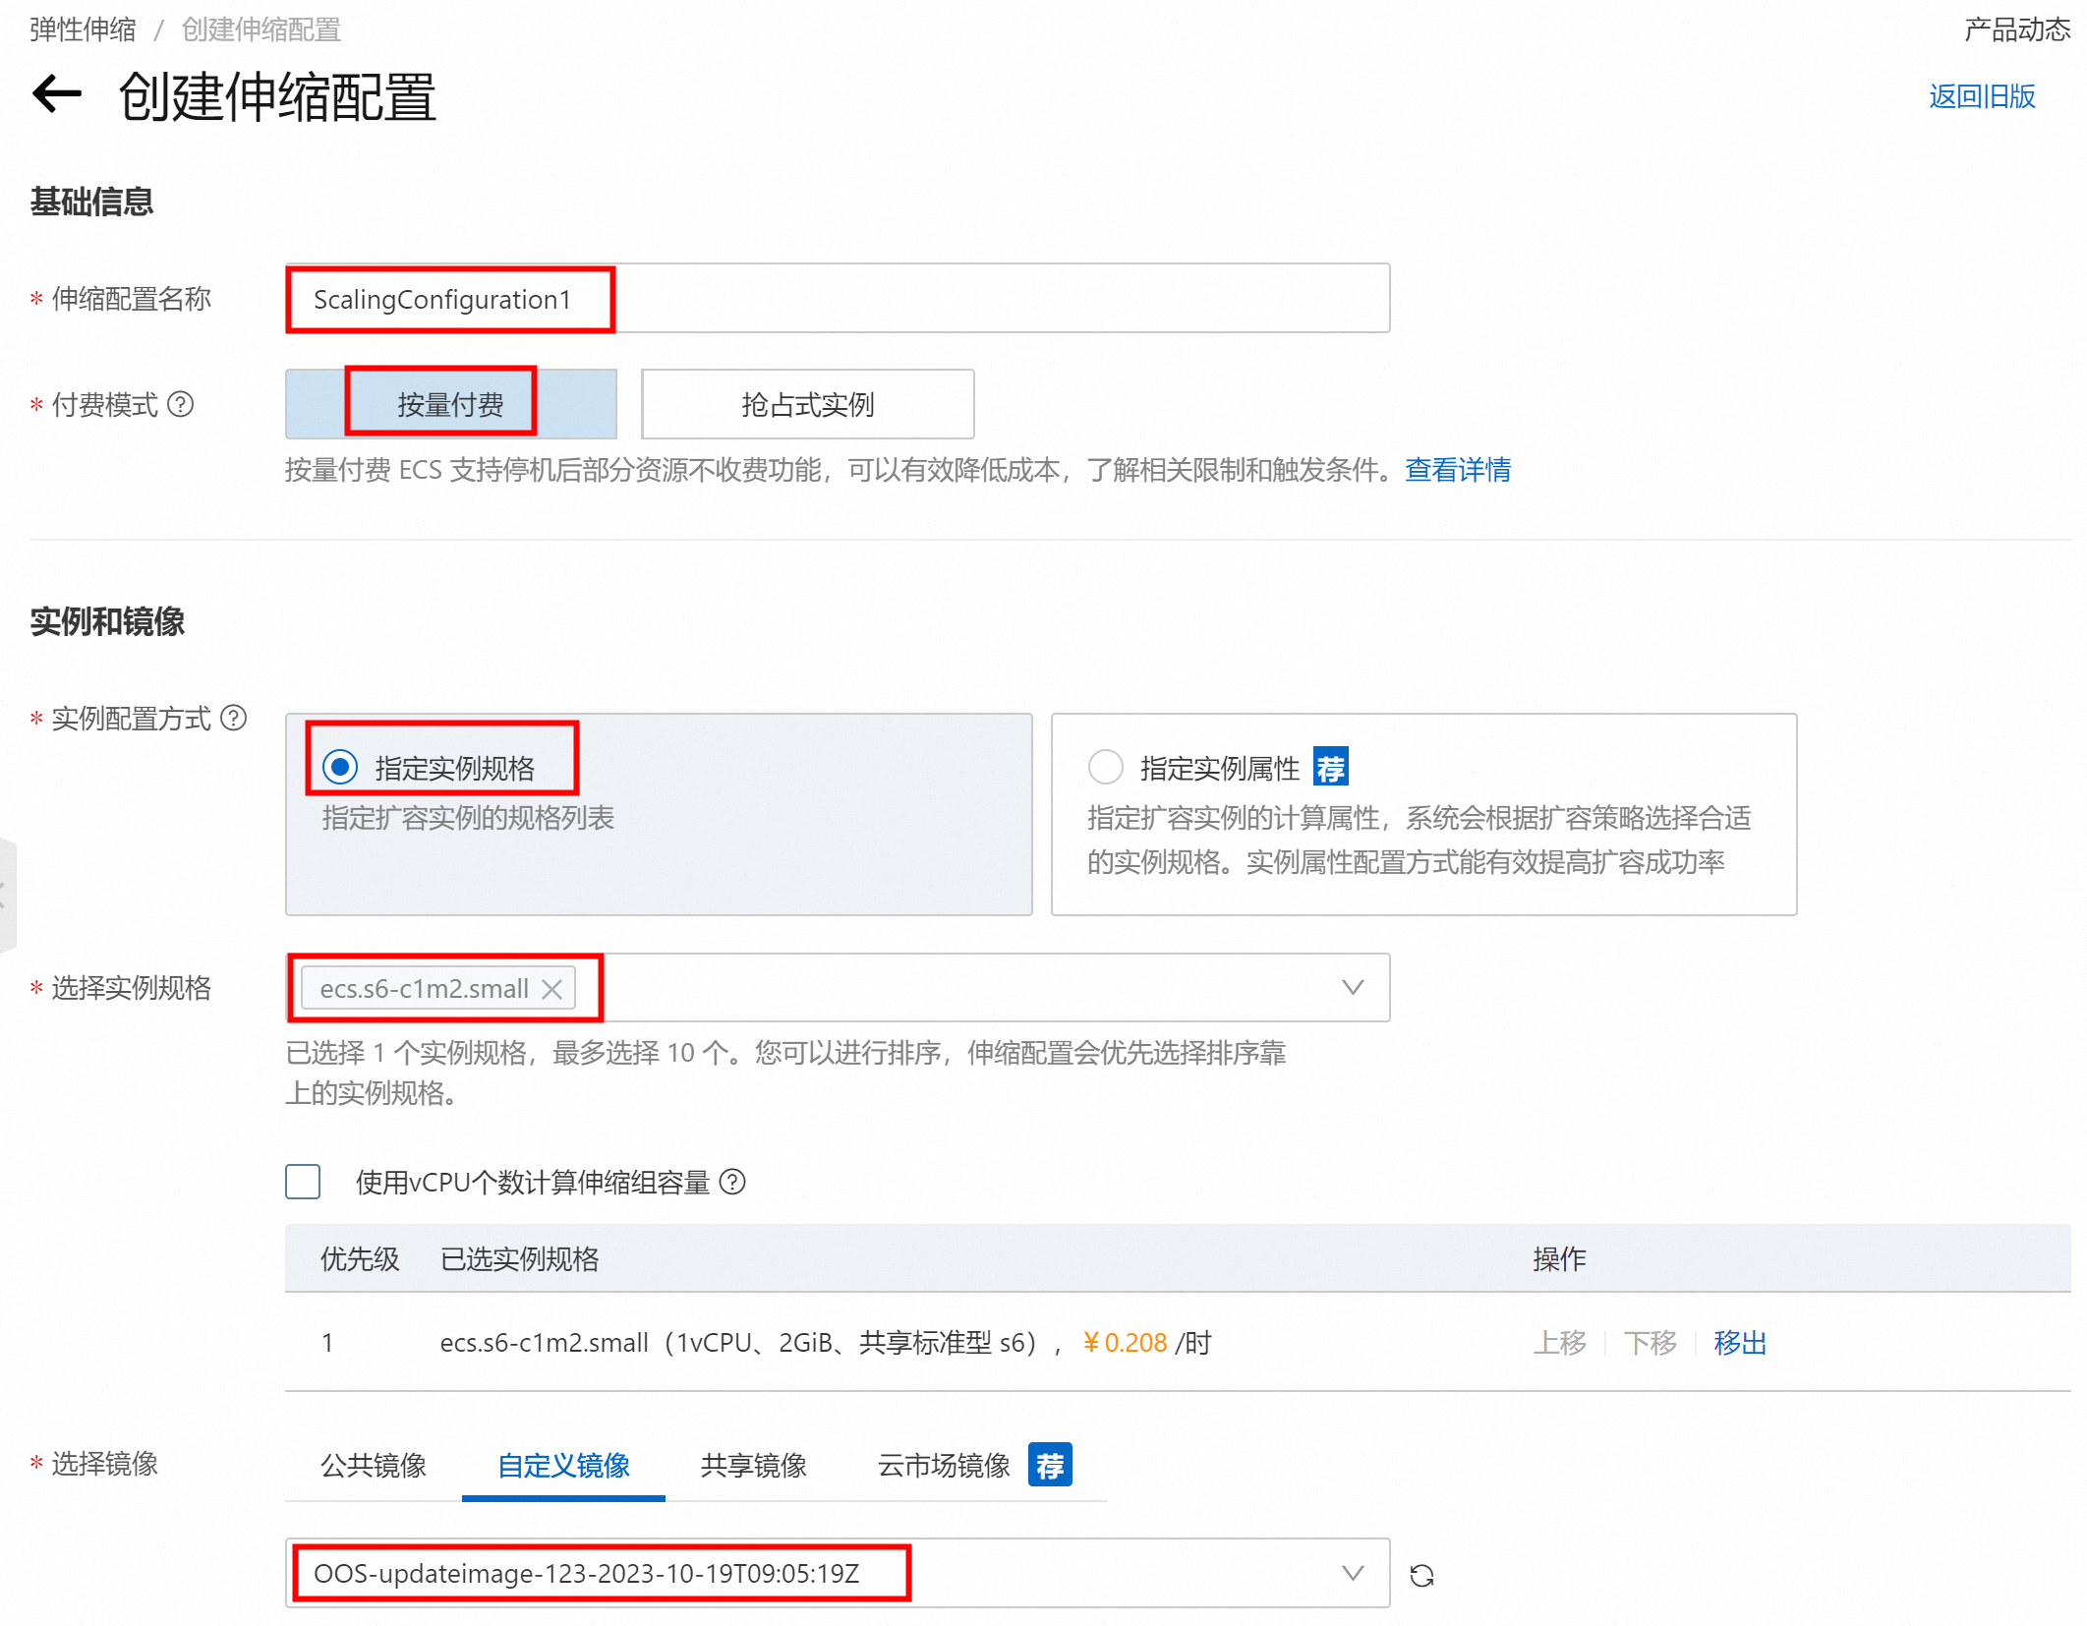
Task: Open the 查看详情 link
Action: [x=1458, y=470]
